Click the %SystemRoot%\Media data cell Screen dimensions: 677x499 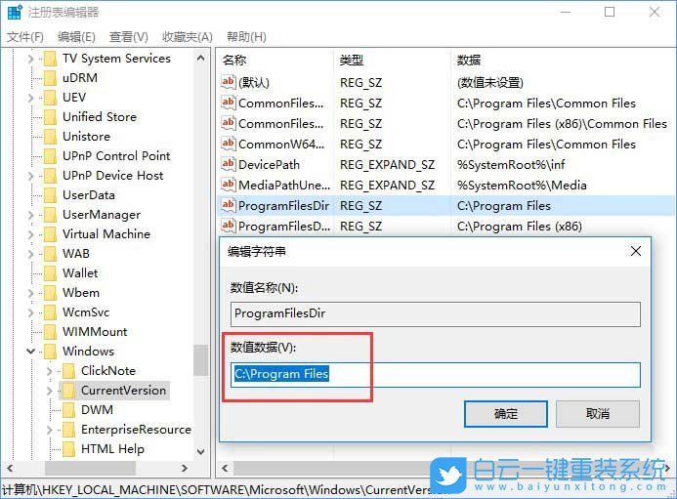[522, 186]
